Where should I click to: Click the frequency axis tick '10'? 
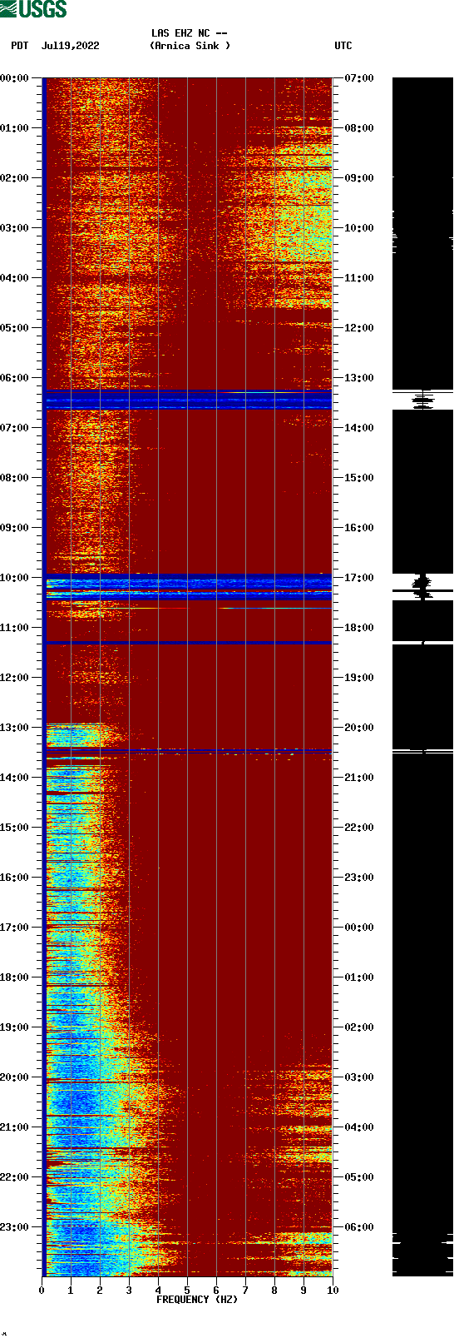[333, 1291]
